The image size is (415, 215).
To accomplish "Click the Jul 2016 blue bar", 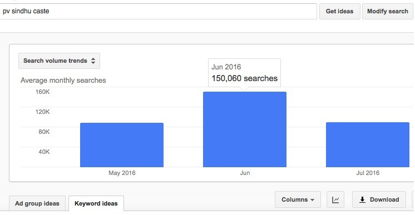I will coord(368,144).
